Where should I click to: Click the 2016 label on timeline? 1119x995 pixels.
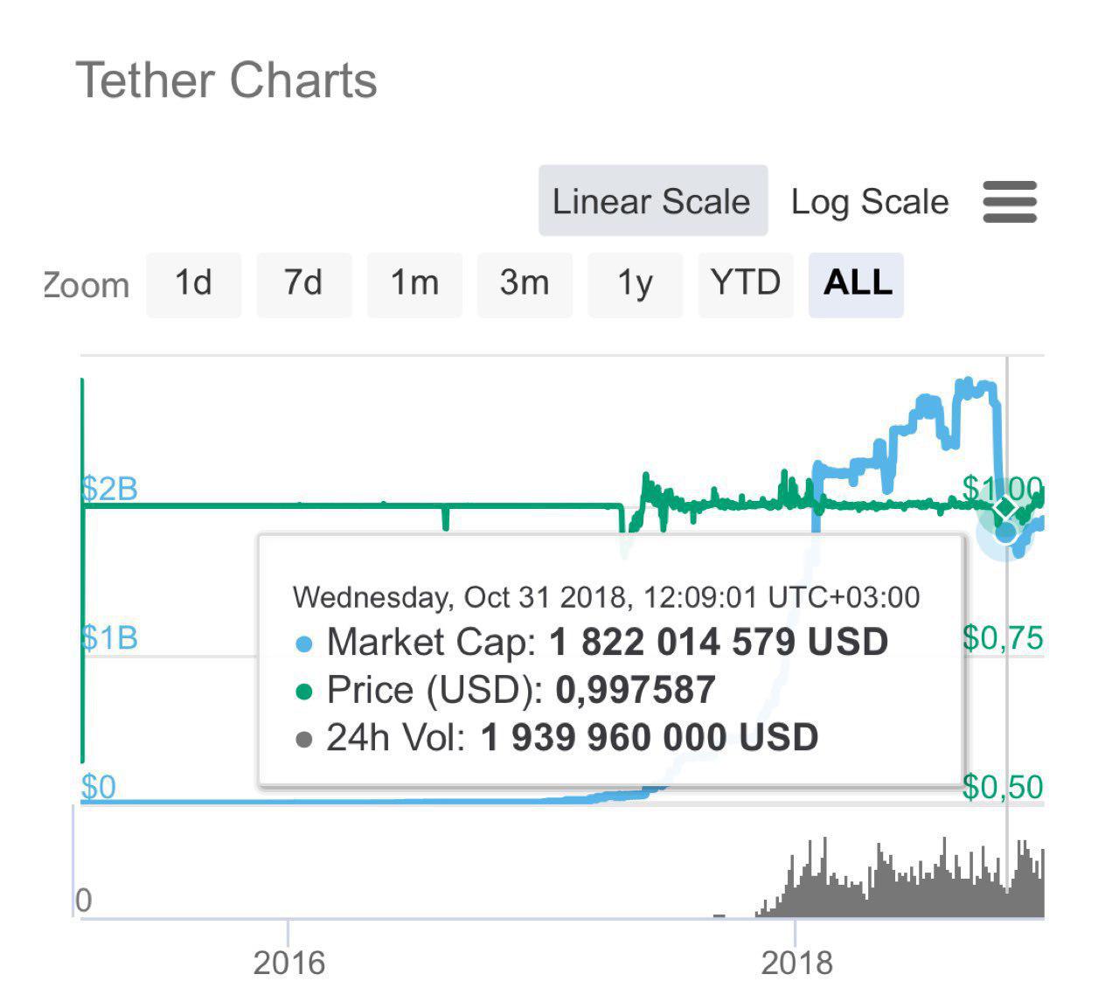tap(288, 963)
